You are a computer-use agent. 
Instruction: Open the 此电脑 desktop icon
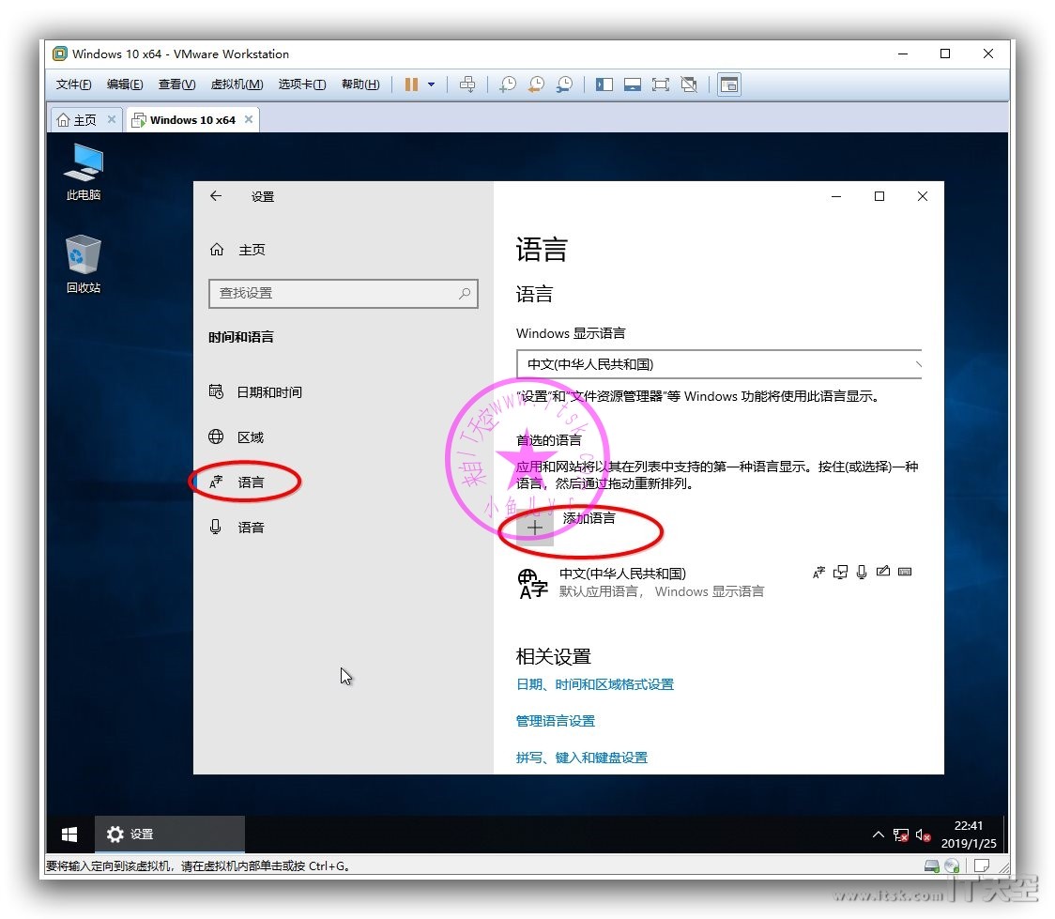click(x=84, y=172)
